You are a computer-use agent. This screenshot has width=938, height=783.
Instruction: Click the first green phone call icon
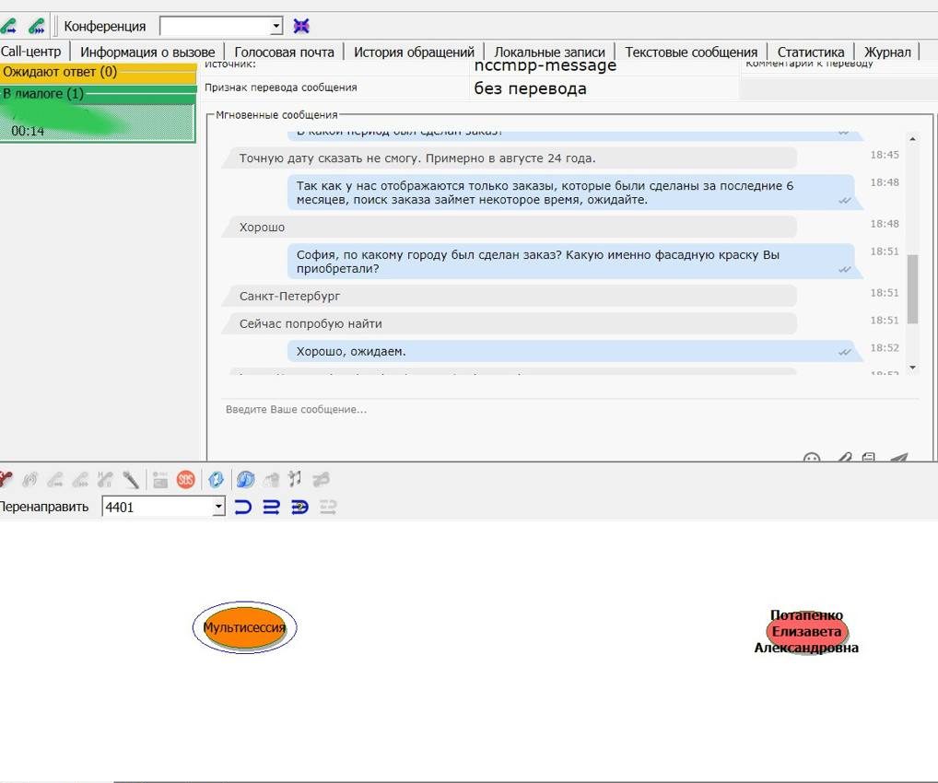click(x=8, y=26)
